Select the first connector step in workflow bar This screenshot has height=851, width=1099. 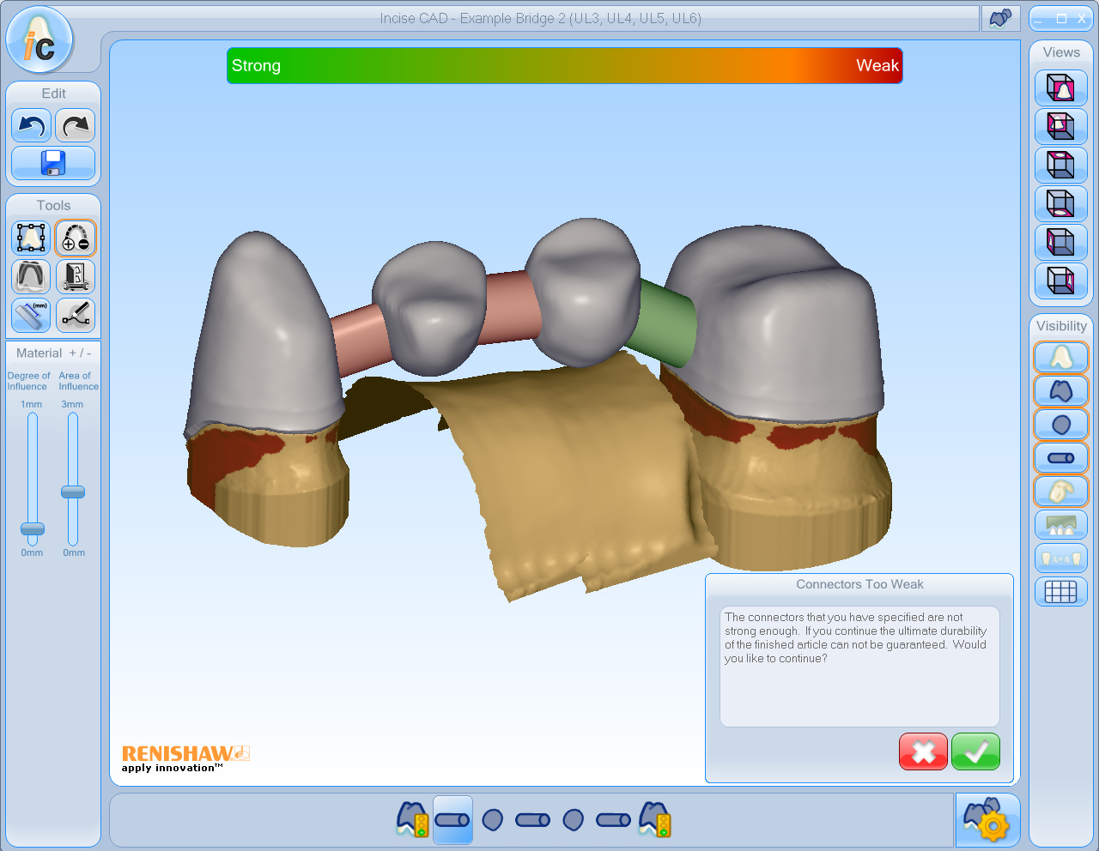coord(452,820)
